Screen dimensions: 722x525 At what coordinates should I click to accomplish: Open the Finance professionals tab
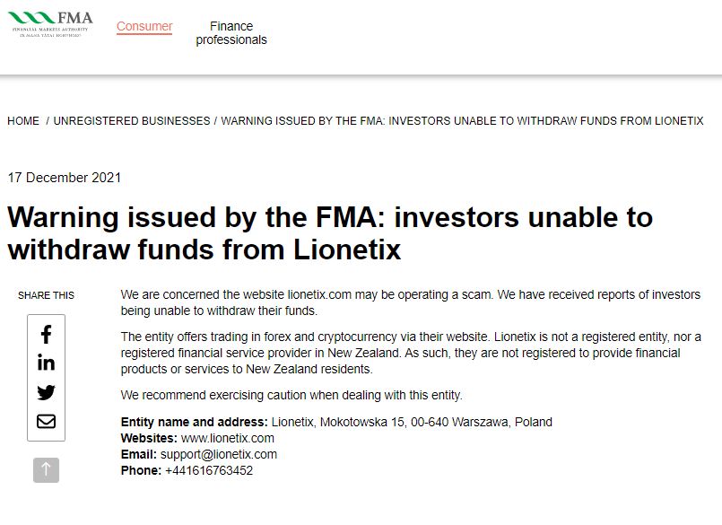[231, 32]
